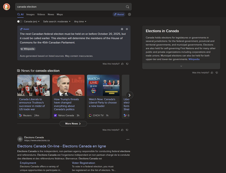This screenshot has width=226, height=173.
Task: Open the Wikipedia source chip in Assist
Action: pos(28,49)
